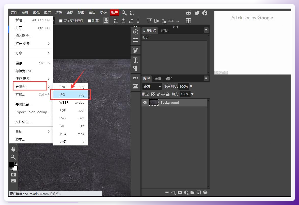The height and width of the screenshot is (205, 299).
Task: Click the background white color swatch
Action: point(15,168)
